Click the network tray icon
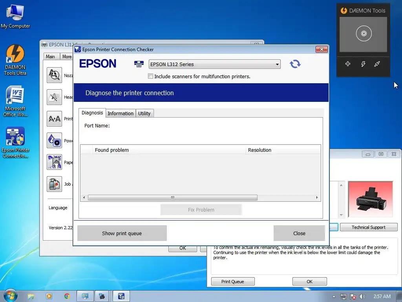402x302 pixels. (343, 296)
